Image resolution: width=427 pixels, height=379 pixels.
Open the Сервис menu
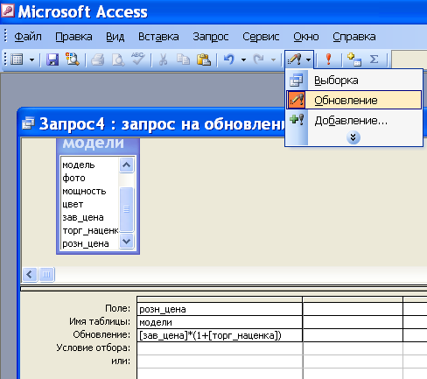(x=261, y=37)
